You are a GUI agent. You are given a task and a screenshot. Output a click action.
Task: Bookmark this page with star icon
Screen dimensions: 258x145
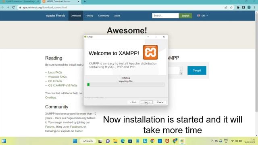click(231, 7)
